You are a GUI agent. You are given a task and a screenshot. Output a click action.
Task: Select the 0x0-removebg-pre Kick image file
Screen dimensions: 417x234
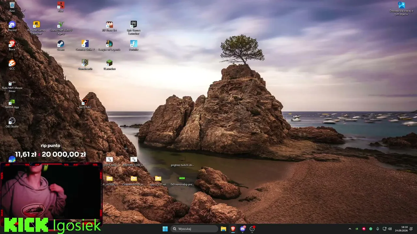182,181
